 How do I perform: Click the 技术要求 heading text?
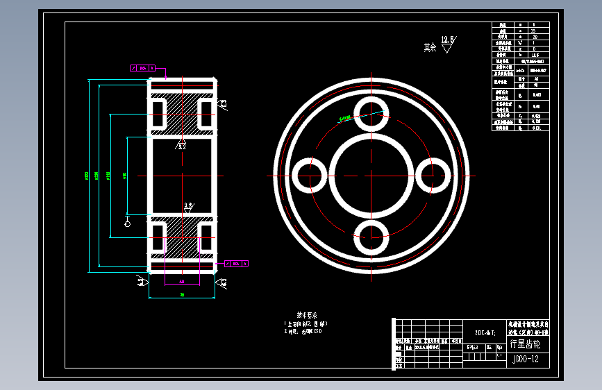(307, 315)
